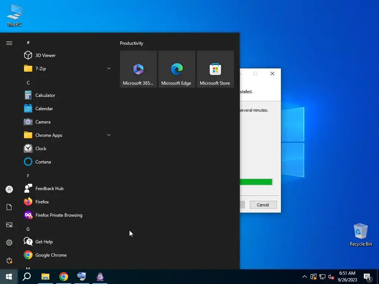The height and width of the screenshot is (284, 379).
Task: Expand the Start menu hamburger button
Action: click(9, 43)
